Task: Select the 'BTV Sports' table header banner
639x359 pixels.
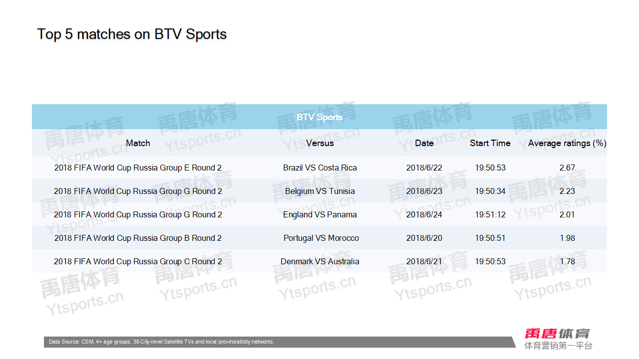Action: [x=319, y=117]
